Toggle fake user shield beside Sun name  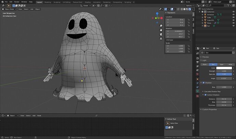tap(233, 53)
